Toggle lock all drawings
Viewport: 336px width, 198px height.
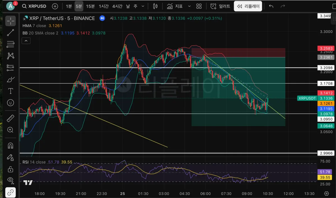coord(11,169)
